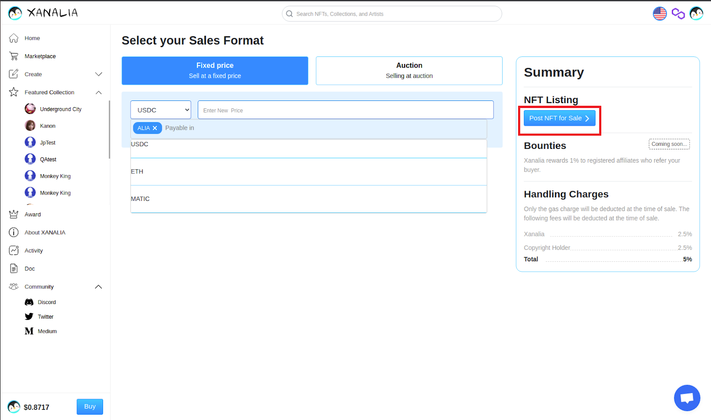
Task: Open the Discord community link
Action: click(47, 302)
